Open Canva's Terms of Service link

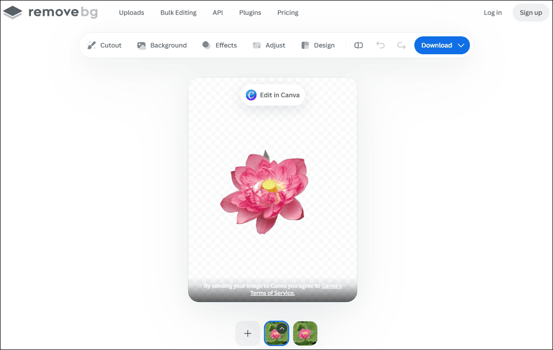(x=272, y=293)
